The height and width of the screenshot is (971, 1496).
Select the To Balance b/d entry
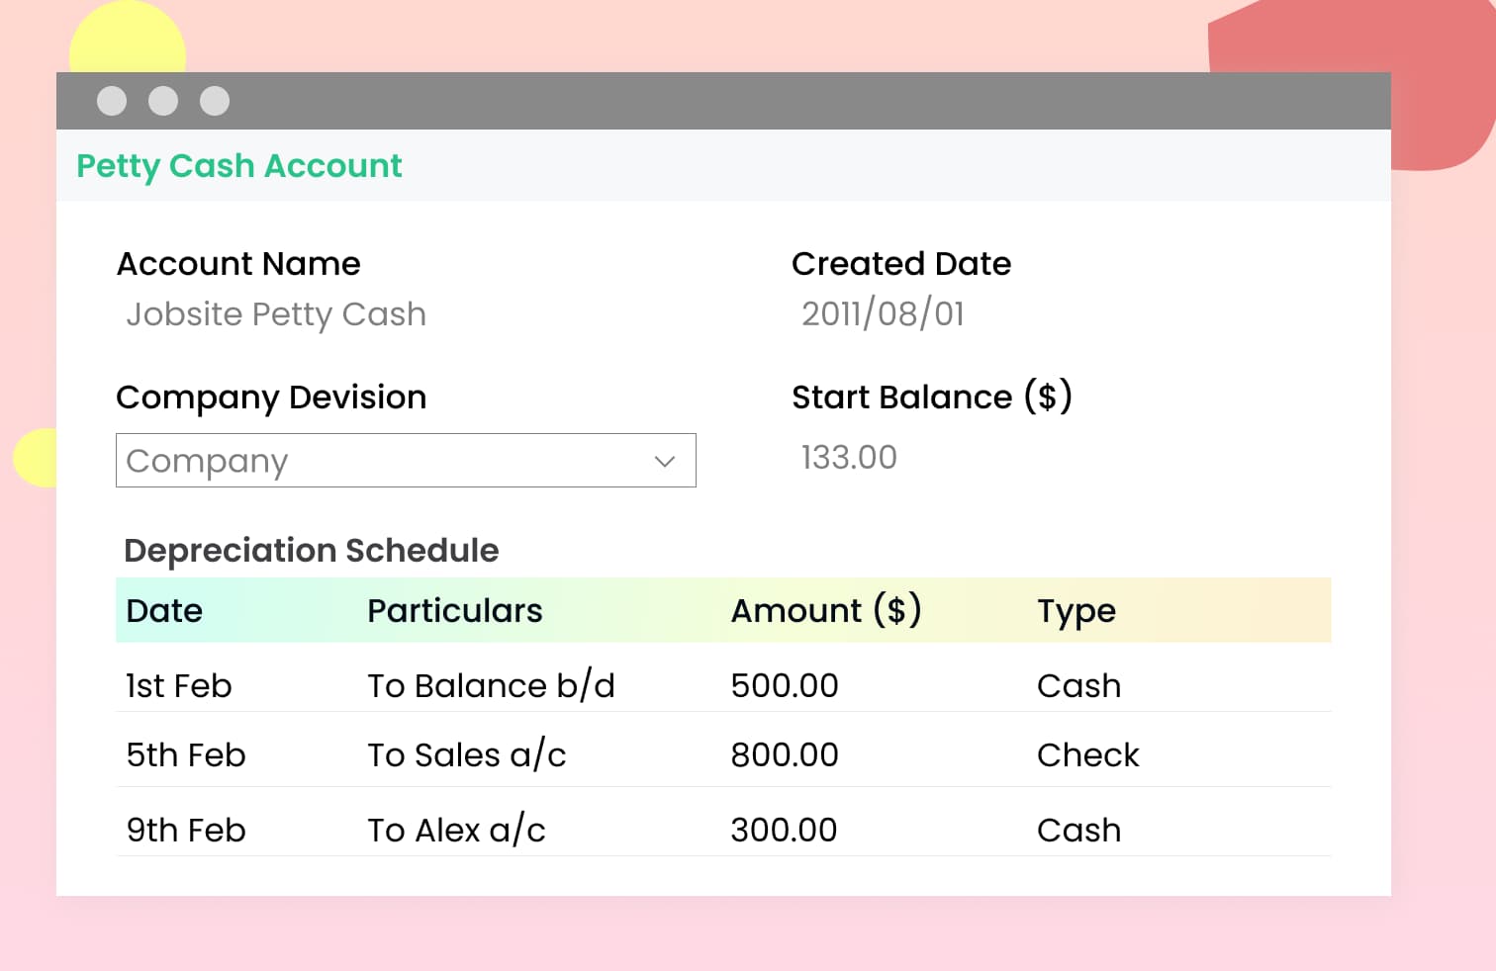[x=491, y=686]
